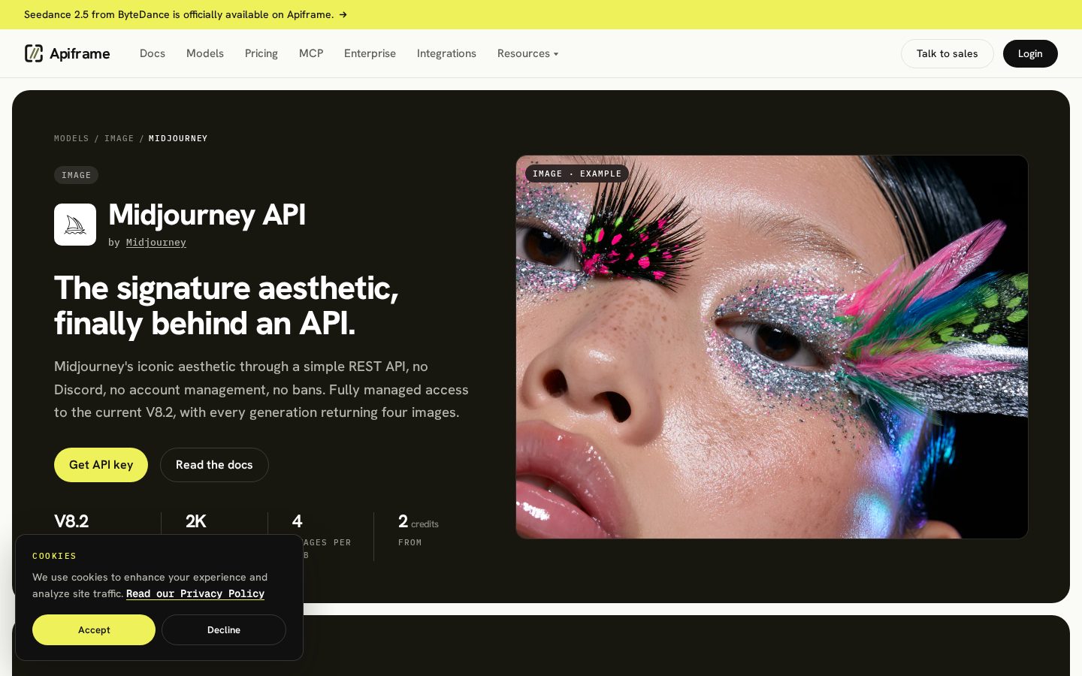This screenshot has height=676, width=1082.
Task: Click the Talk to sales button
Action: click(947, 53)
